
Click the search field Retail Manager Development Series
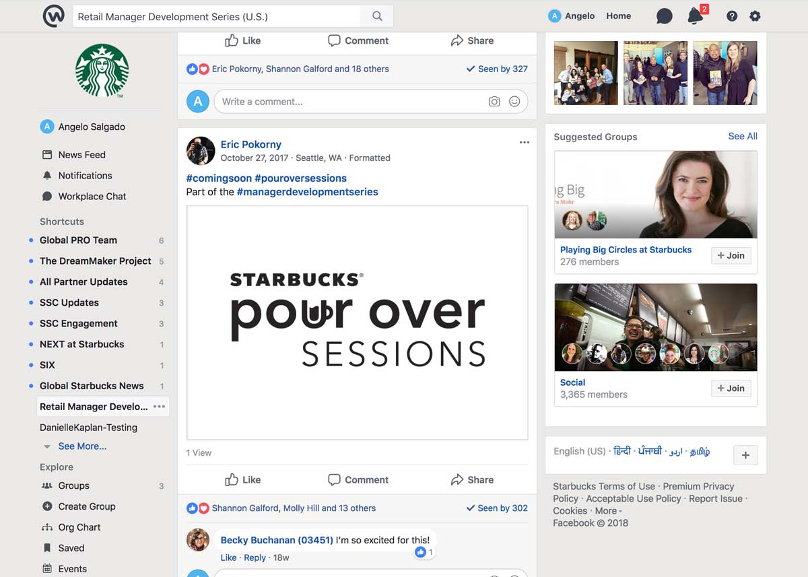coord(217,16)
